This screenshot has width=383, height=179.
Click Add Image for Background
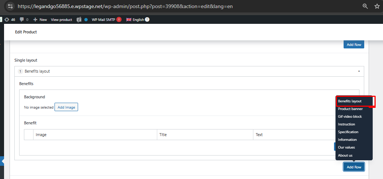coord(66,107)
